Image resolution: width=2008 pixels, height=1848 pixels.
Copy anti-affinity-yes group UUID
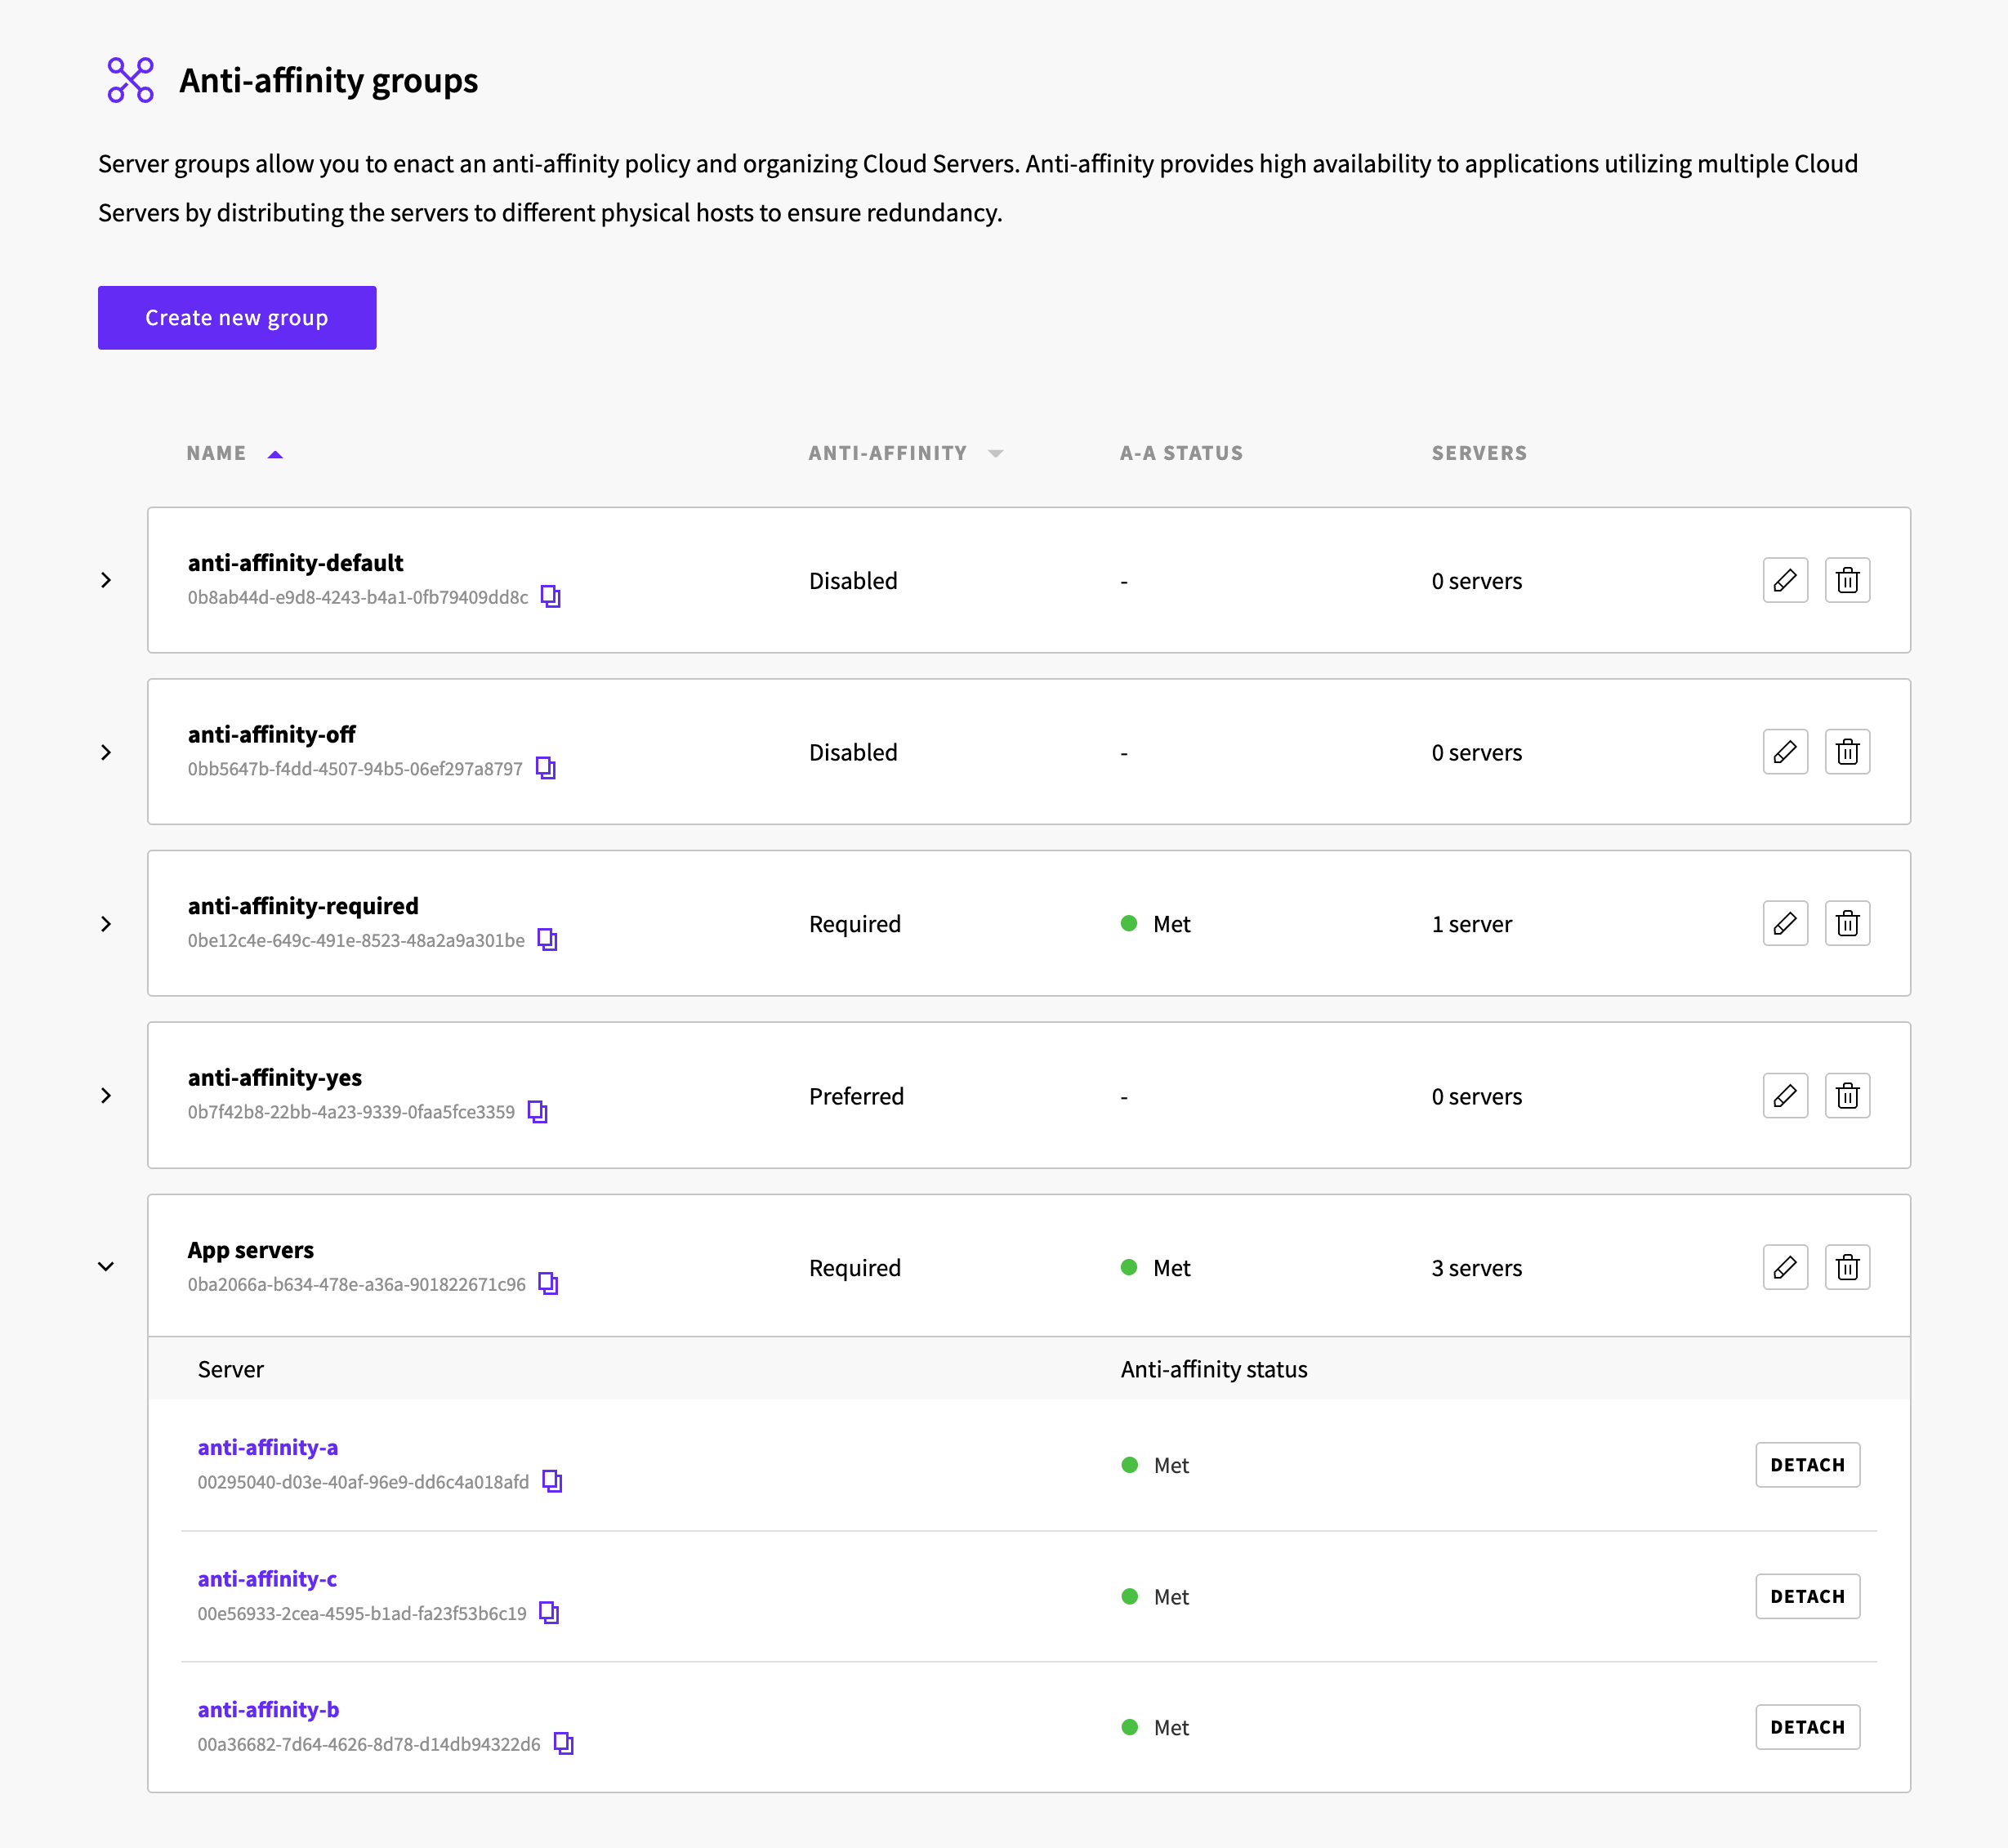coord(538,1112)
